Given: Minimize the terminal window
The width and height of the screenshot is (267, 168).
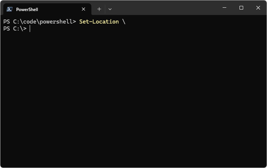Looking at the screenshot, I should [224, 8].
